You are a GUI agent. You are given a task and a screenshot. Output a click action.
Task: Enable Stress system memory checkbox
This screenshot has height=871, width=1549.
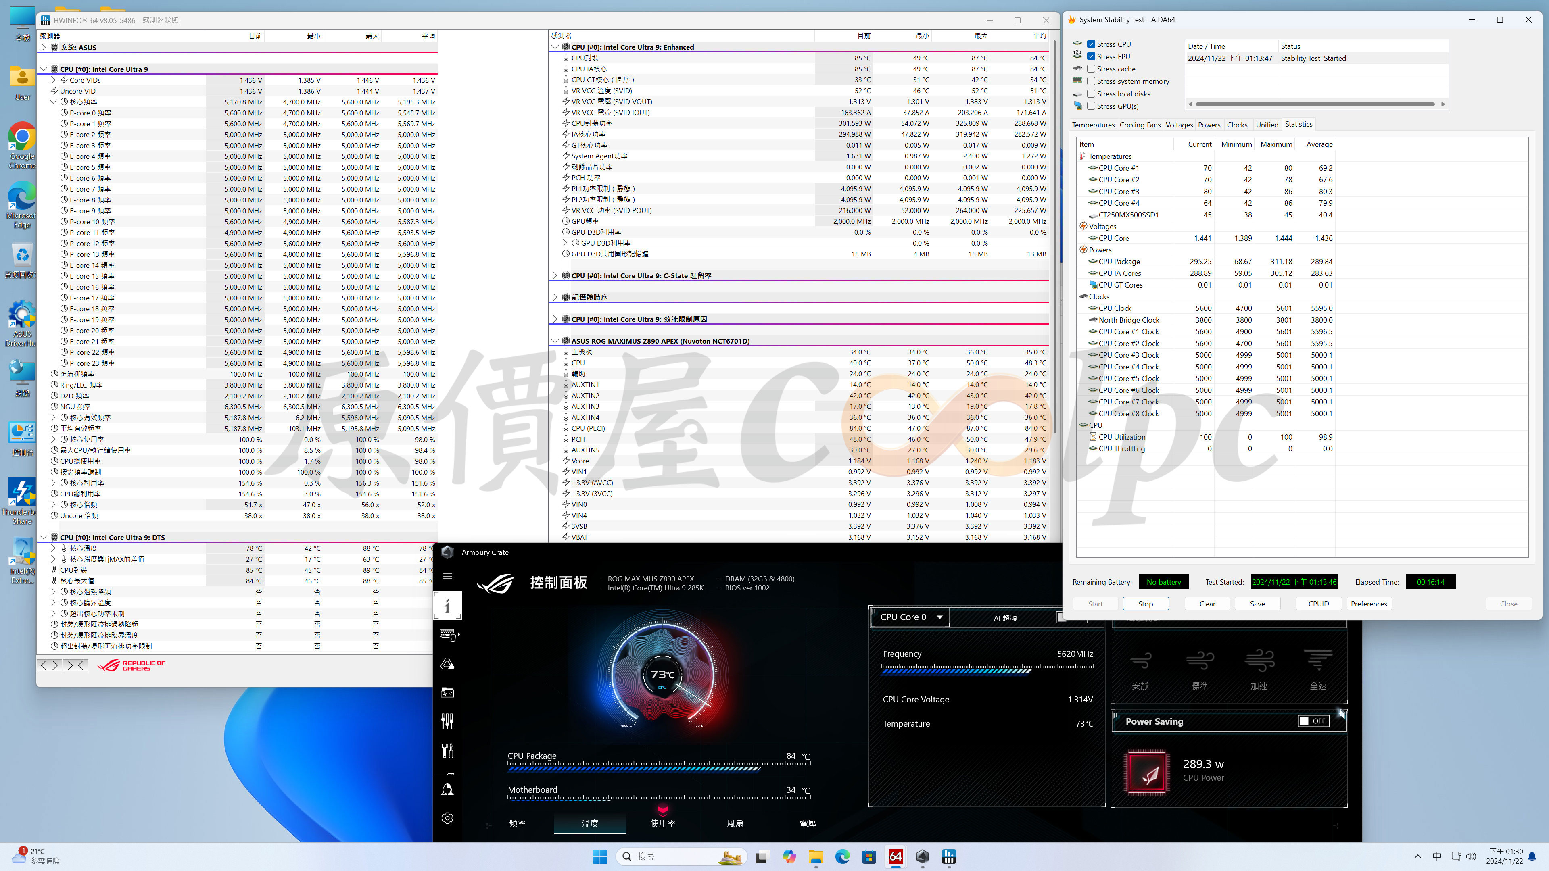point(1091,81)
